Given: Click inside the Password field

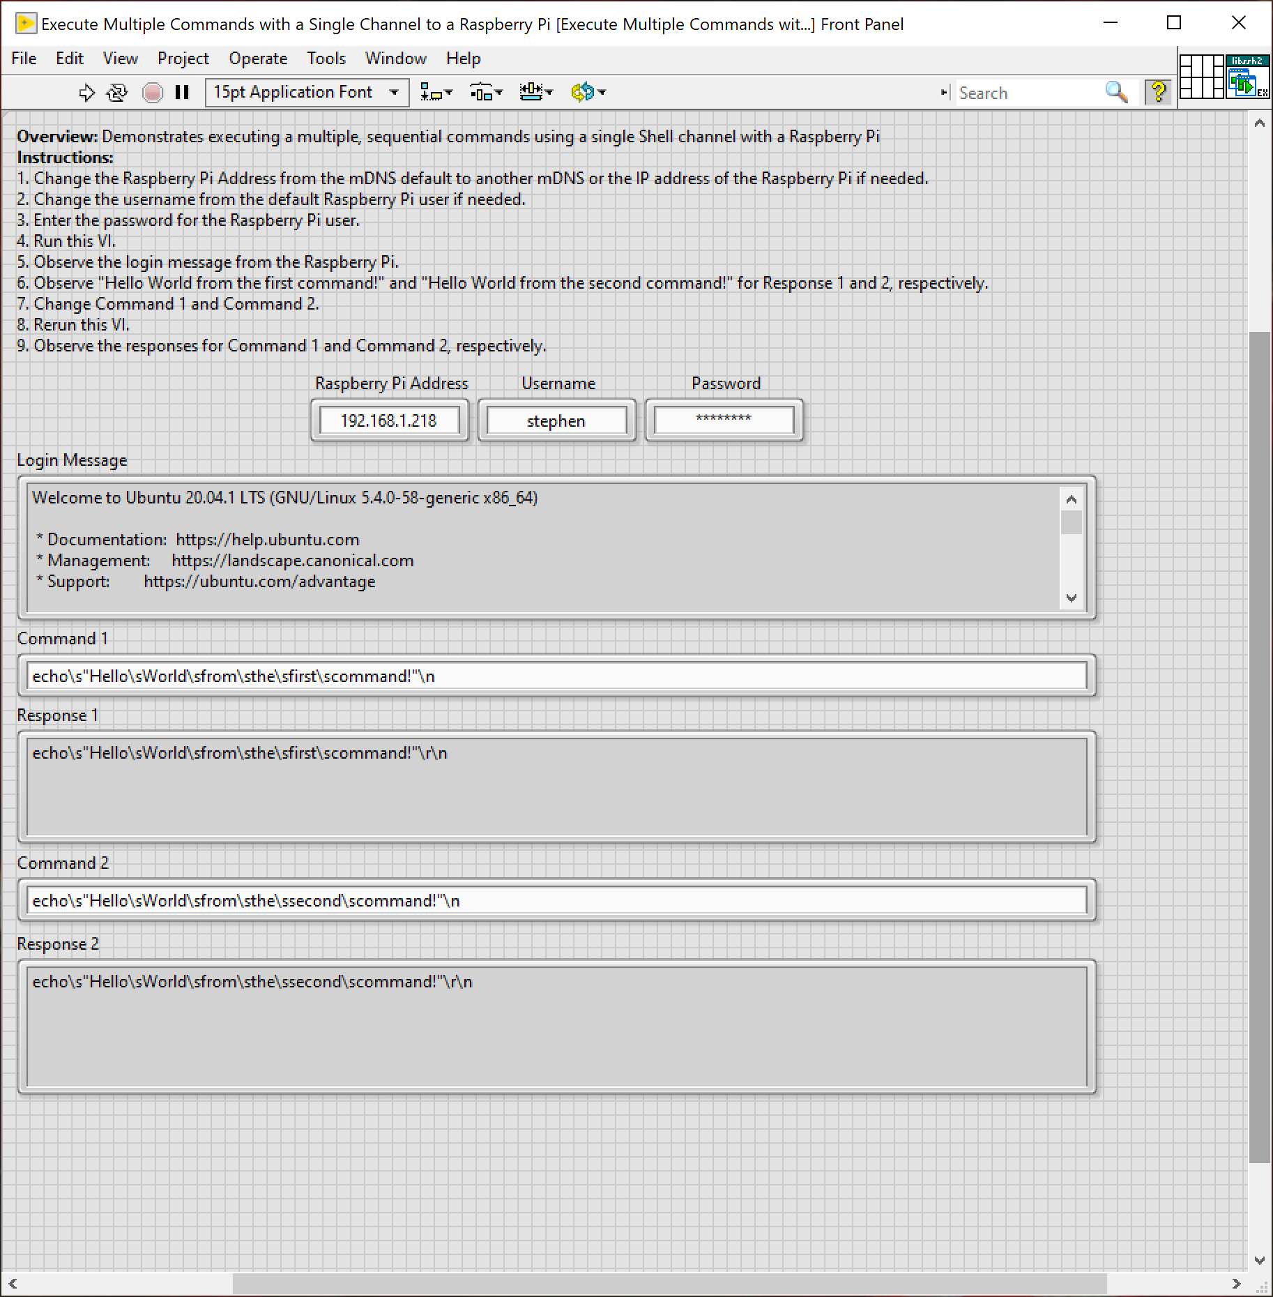Looking at the screenshot, I should 723,420.
